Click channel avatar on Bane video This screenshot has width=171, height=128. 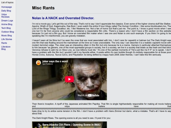coord(39,126)
